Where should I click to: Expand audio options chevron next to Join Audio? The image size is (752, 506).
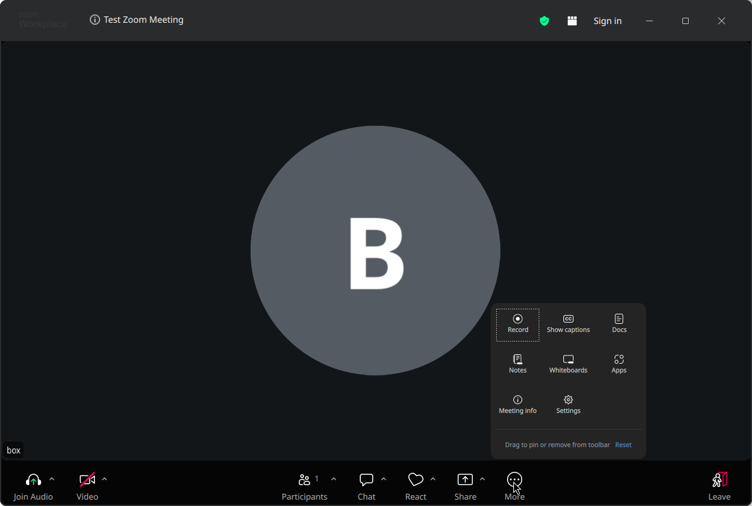pyautogui.click(x=52, y=479)
